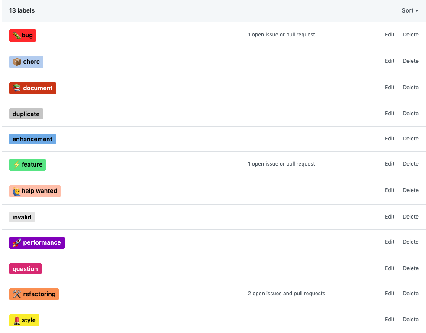Open the question label
The width and height of the screenshot is (426, 333).
25,269
